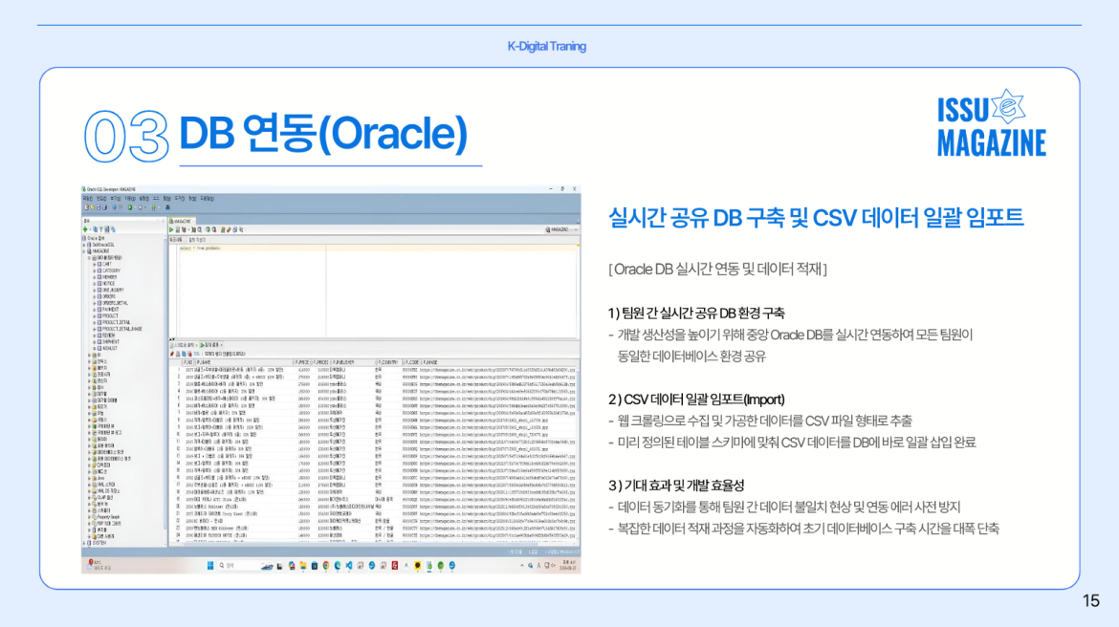Open Microsoft Edge from the taskbar

click(x=337, y=565)
